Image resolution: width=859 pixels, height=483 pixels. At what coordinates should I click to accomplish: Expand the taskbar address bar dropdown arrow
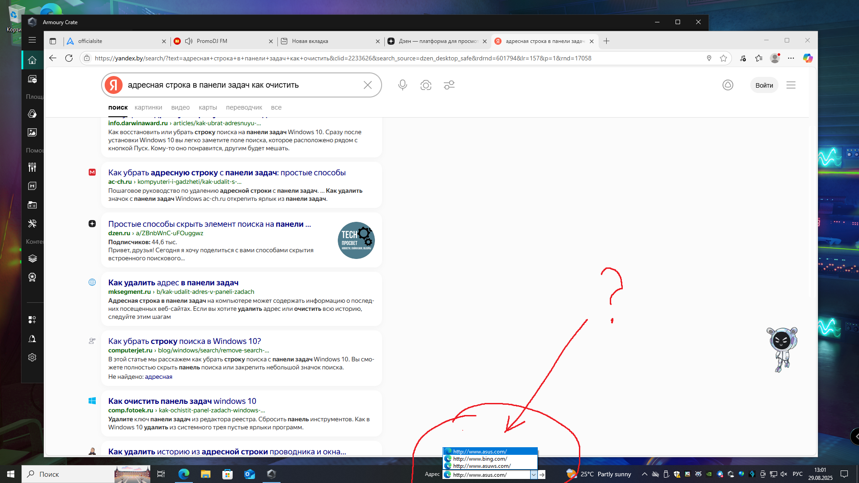534,475
